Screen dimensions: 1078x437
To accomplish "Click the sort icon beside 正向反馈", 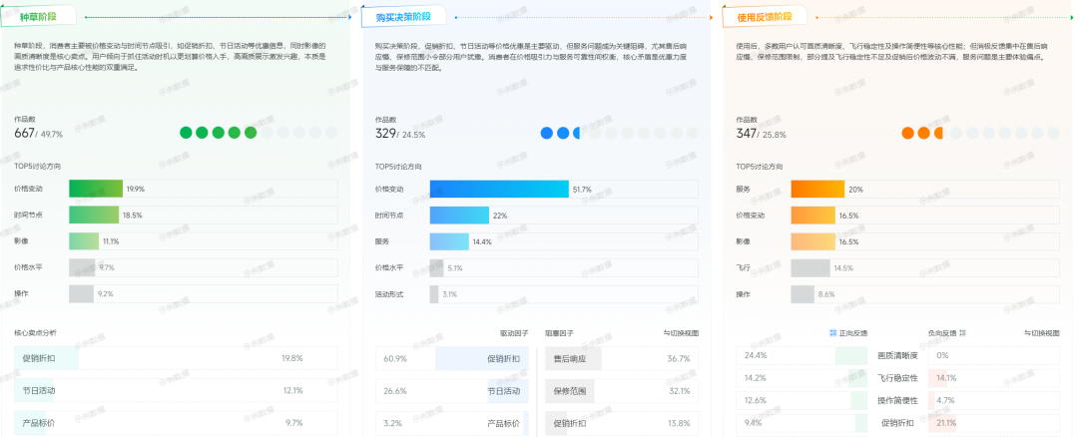I will coord(833,333).
